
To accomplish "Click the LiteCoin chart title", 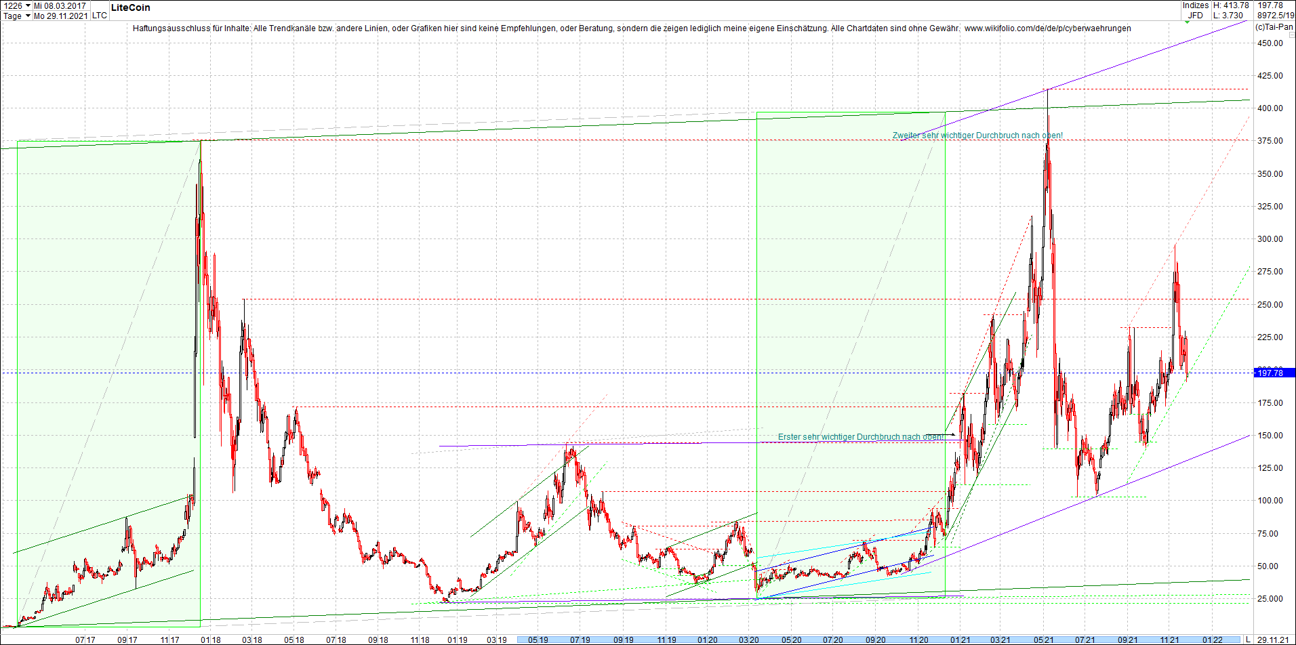I will tap(131, 7).
